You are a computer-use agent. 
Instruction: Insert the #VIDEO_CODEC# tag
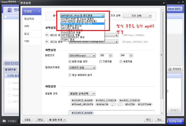(106, 101)
